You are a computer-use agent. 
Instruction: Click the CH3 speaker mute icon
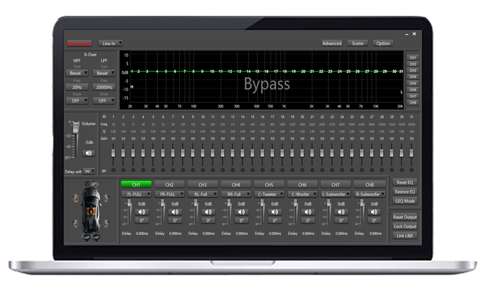(x=208, y=212)
